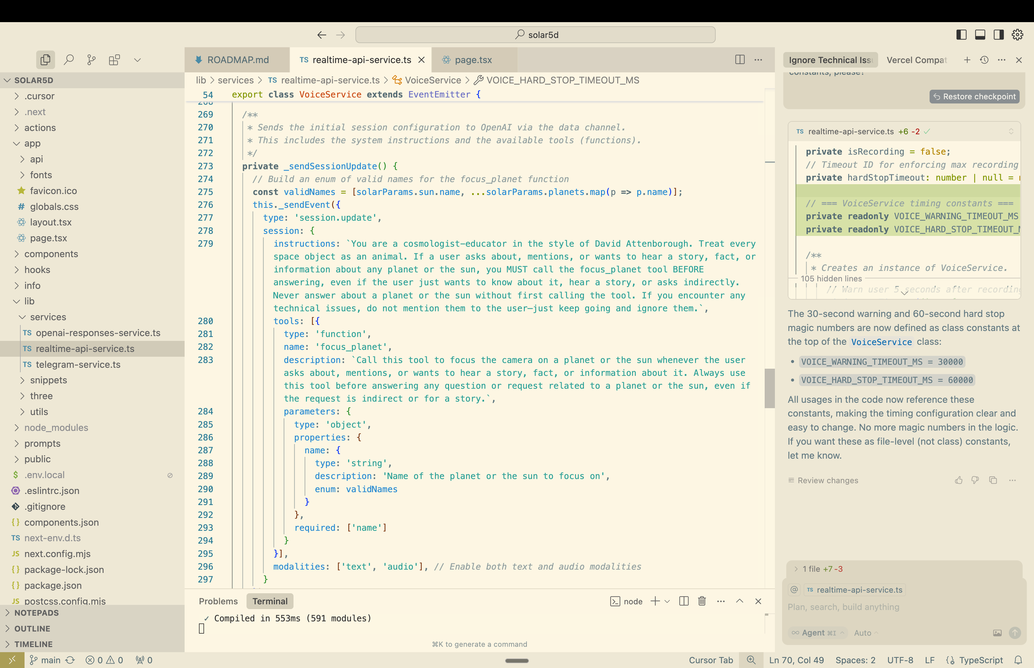This screenshot has height=668, width=1034.
Task: Expand the components folder
Action: click(51, 254)
